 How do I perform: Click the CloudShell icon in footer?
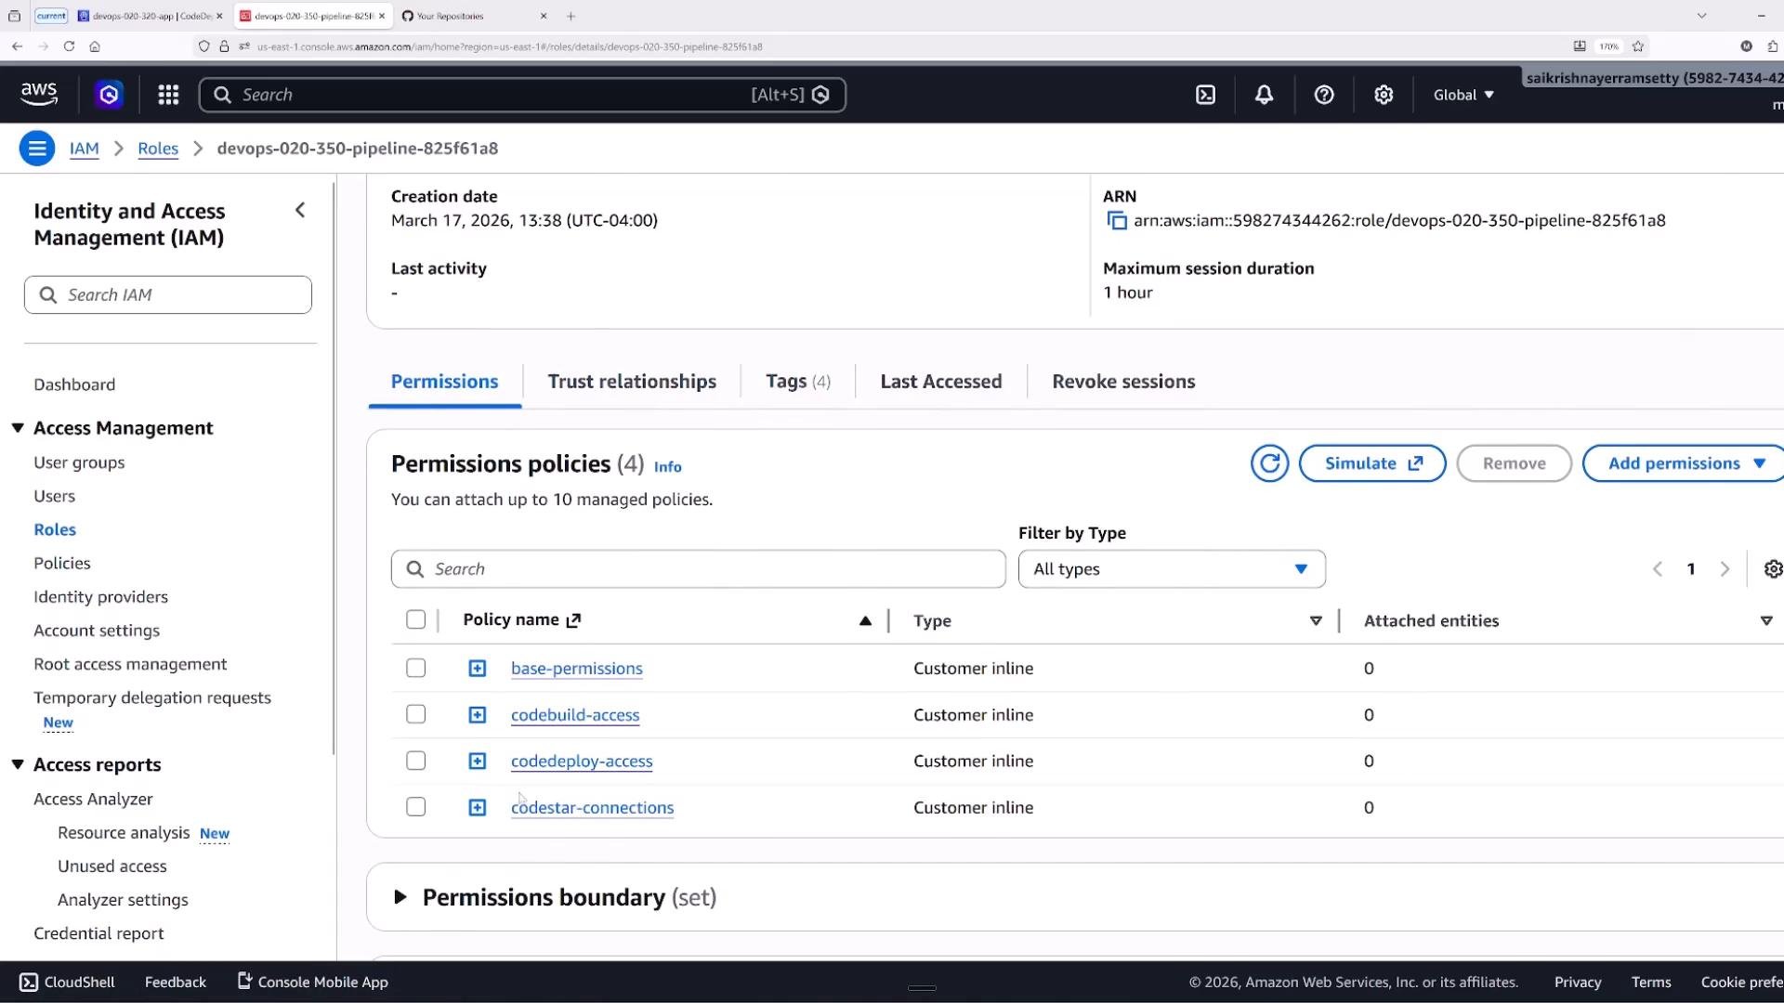pyautogui.click(x=29, y=983)
